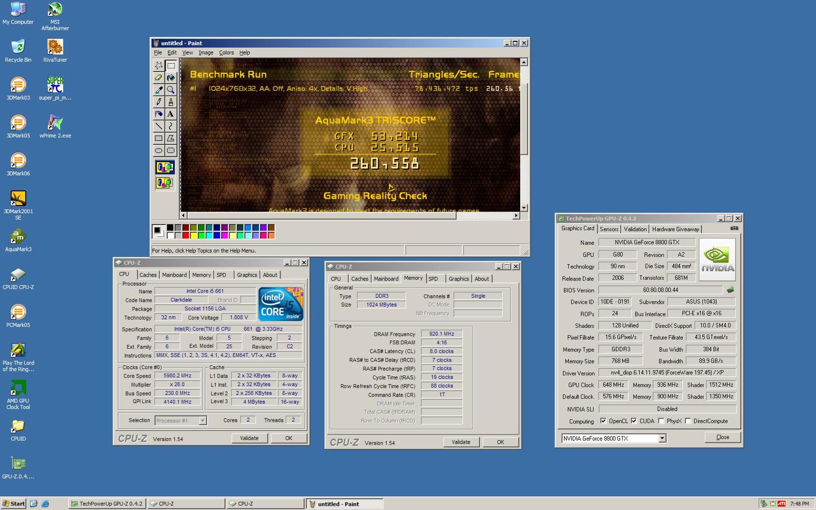Select the Curve tool in Paint
The width and height of the screenshot is (816, 510).
(171, 126)
